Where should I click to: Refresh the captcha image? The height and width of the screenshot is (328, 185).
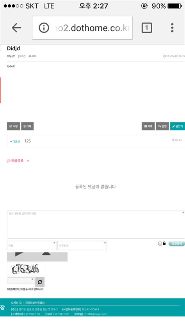click(x=40, y=282)
